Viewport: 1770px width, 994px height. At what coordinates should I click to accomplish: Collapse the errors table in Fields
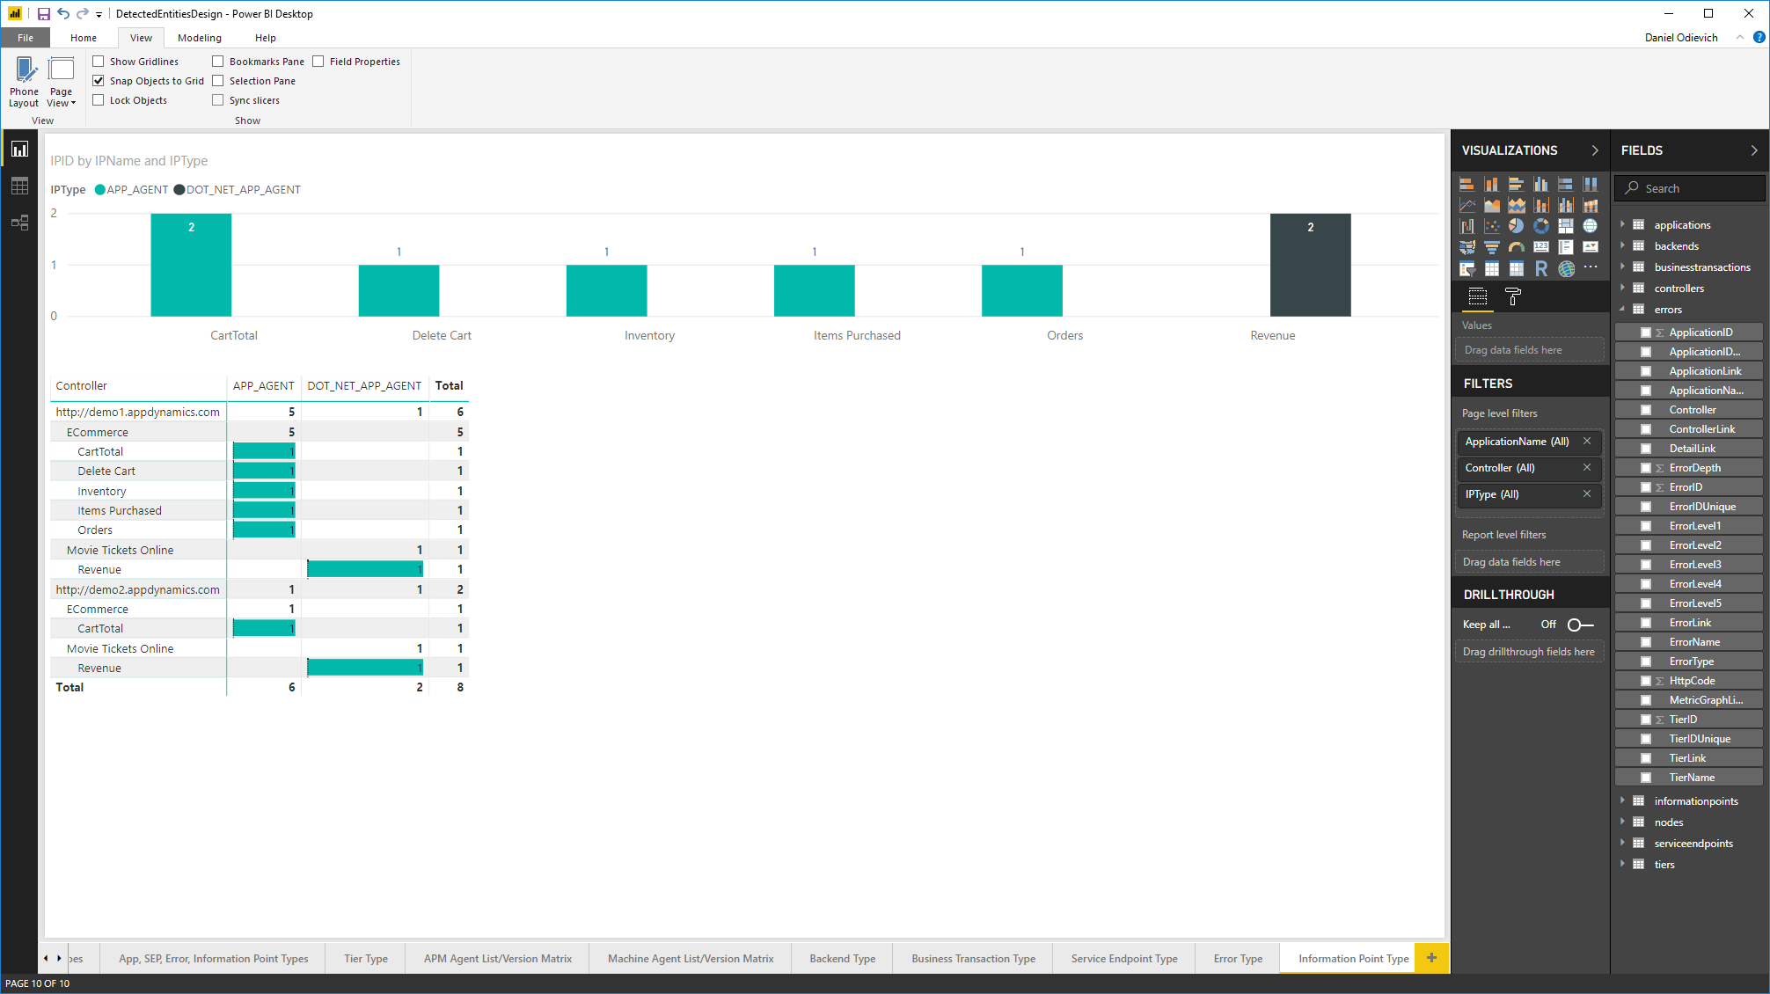[x=1623, y=310]
